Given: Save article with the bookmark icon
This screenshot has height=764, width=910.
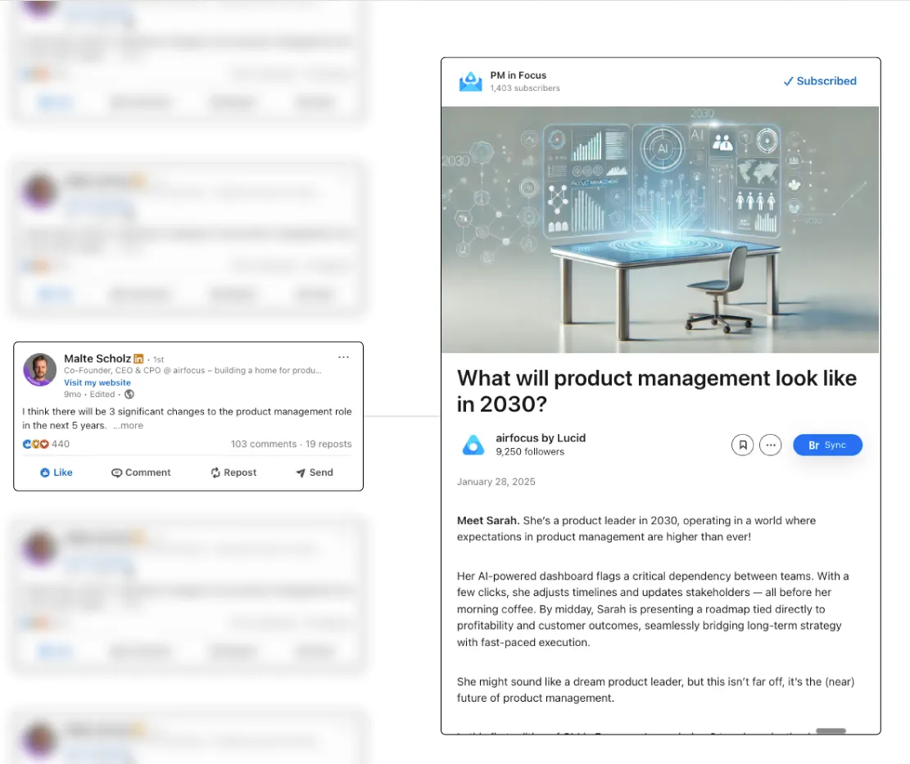Looking at the screenshot, I should tap(742, 445).
